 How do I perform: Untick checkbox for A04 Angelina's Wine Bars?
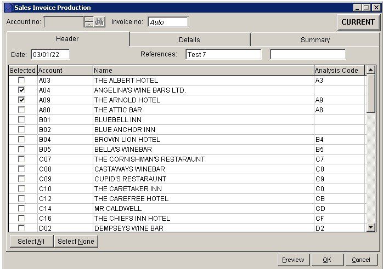point(21,90)
